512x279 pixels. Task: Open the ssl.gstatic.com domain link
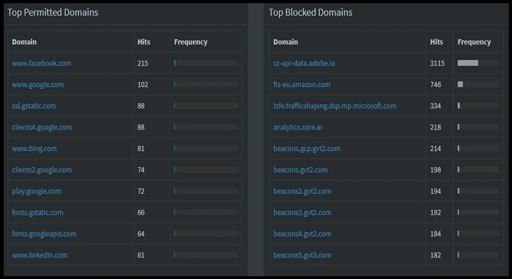click(x=33, y=105)
